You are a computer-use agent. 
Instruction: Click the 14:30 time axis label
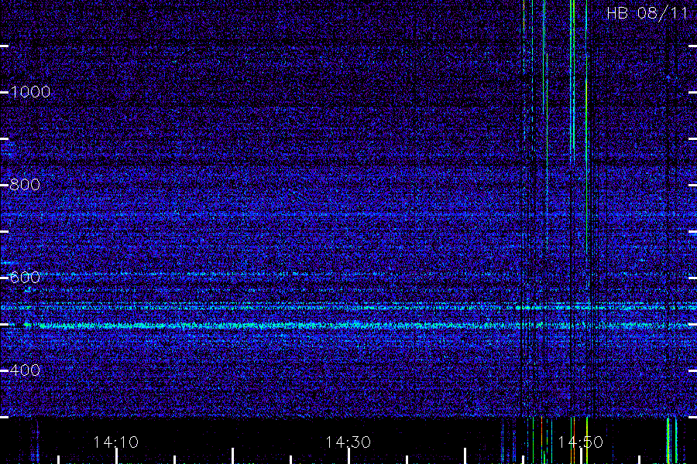(348, 442)
